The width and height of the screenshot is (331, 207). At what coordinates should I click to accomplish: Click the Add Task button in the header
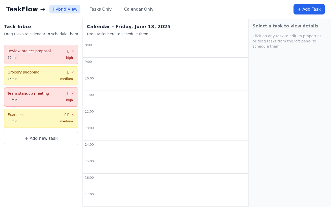click(309, 9)
